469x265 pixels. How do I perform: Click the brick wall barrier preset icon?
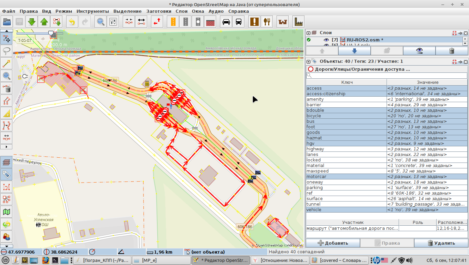pyautogui.click(x=210, y=22)
